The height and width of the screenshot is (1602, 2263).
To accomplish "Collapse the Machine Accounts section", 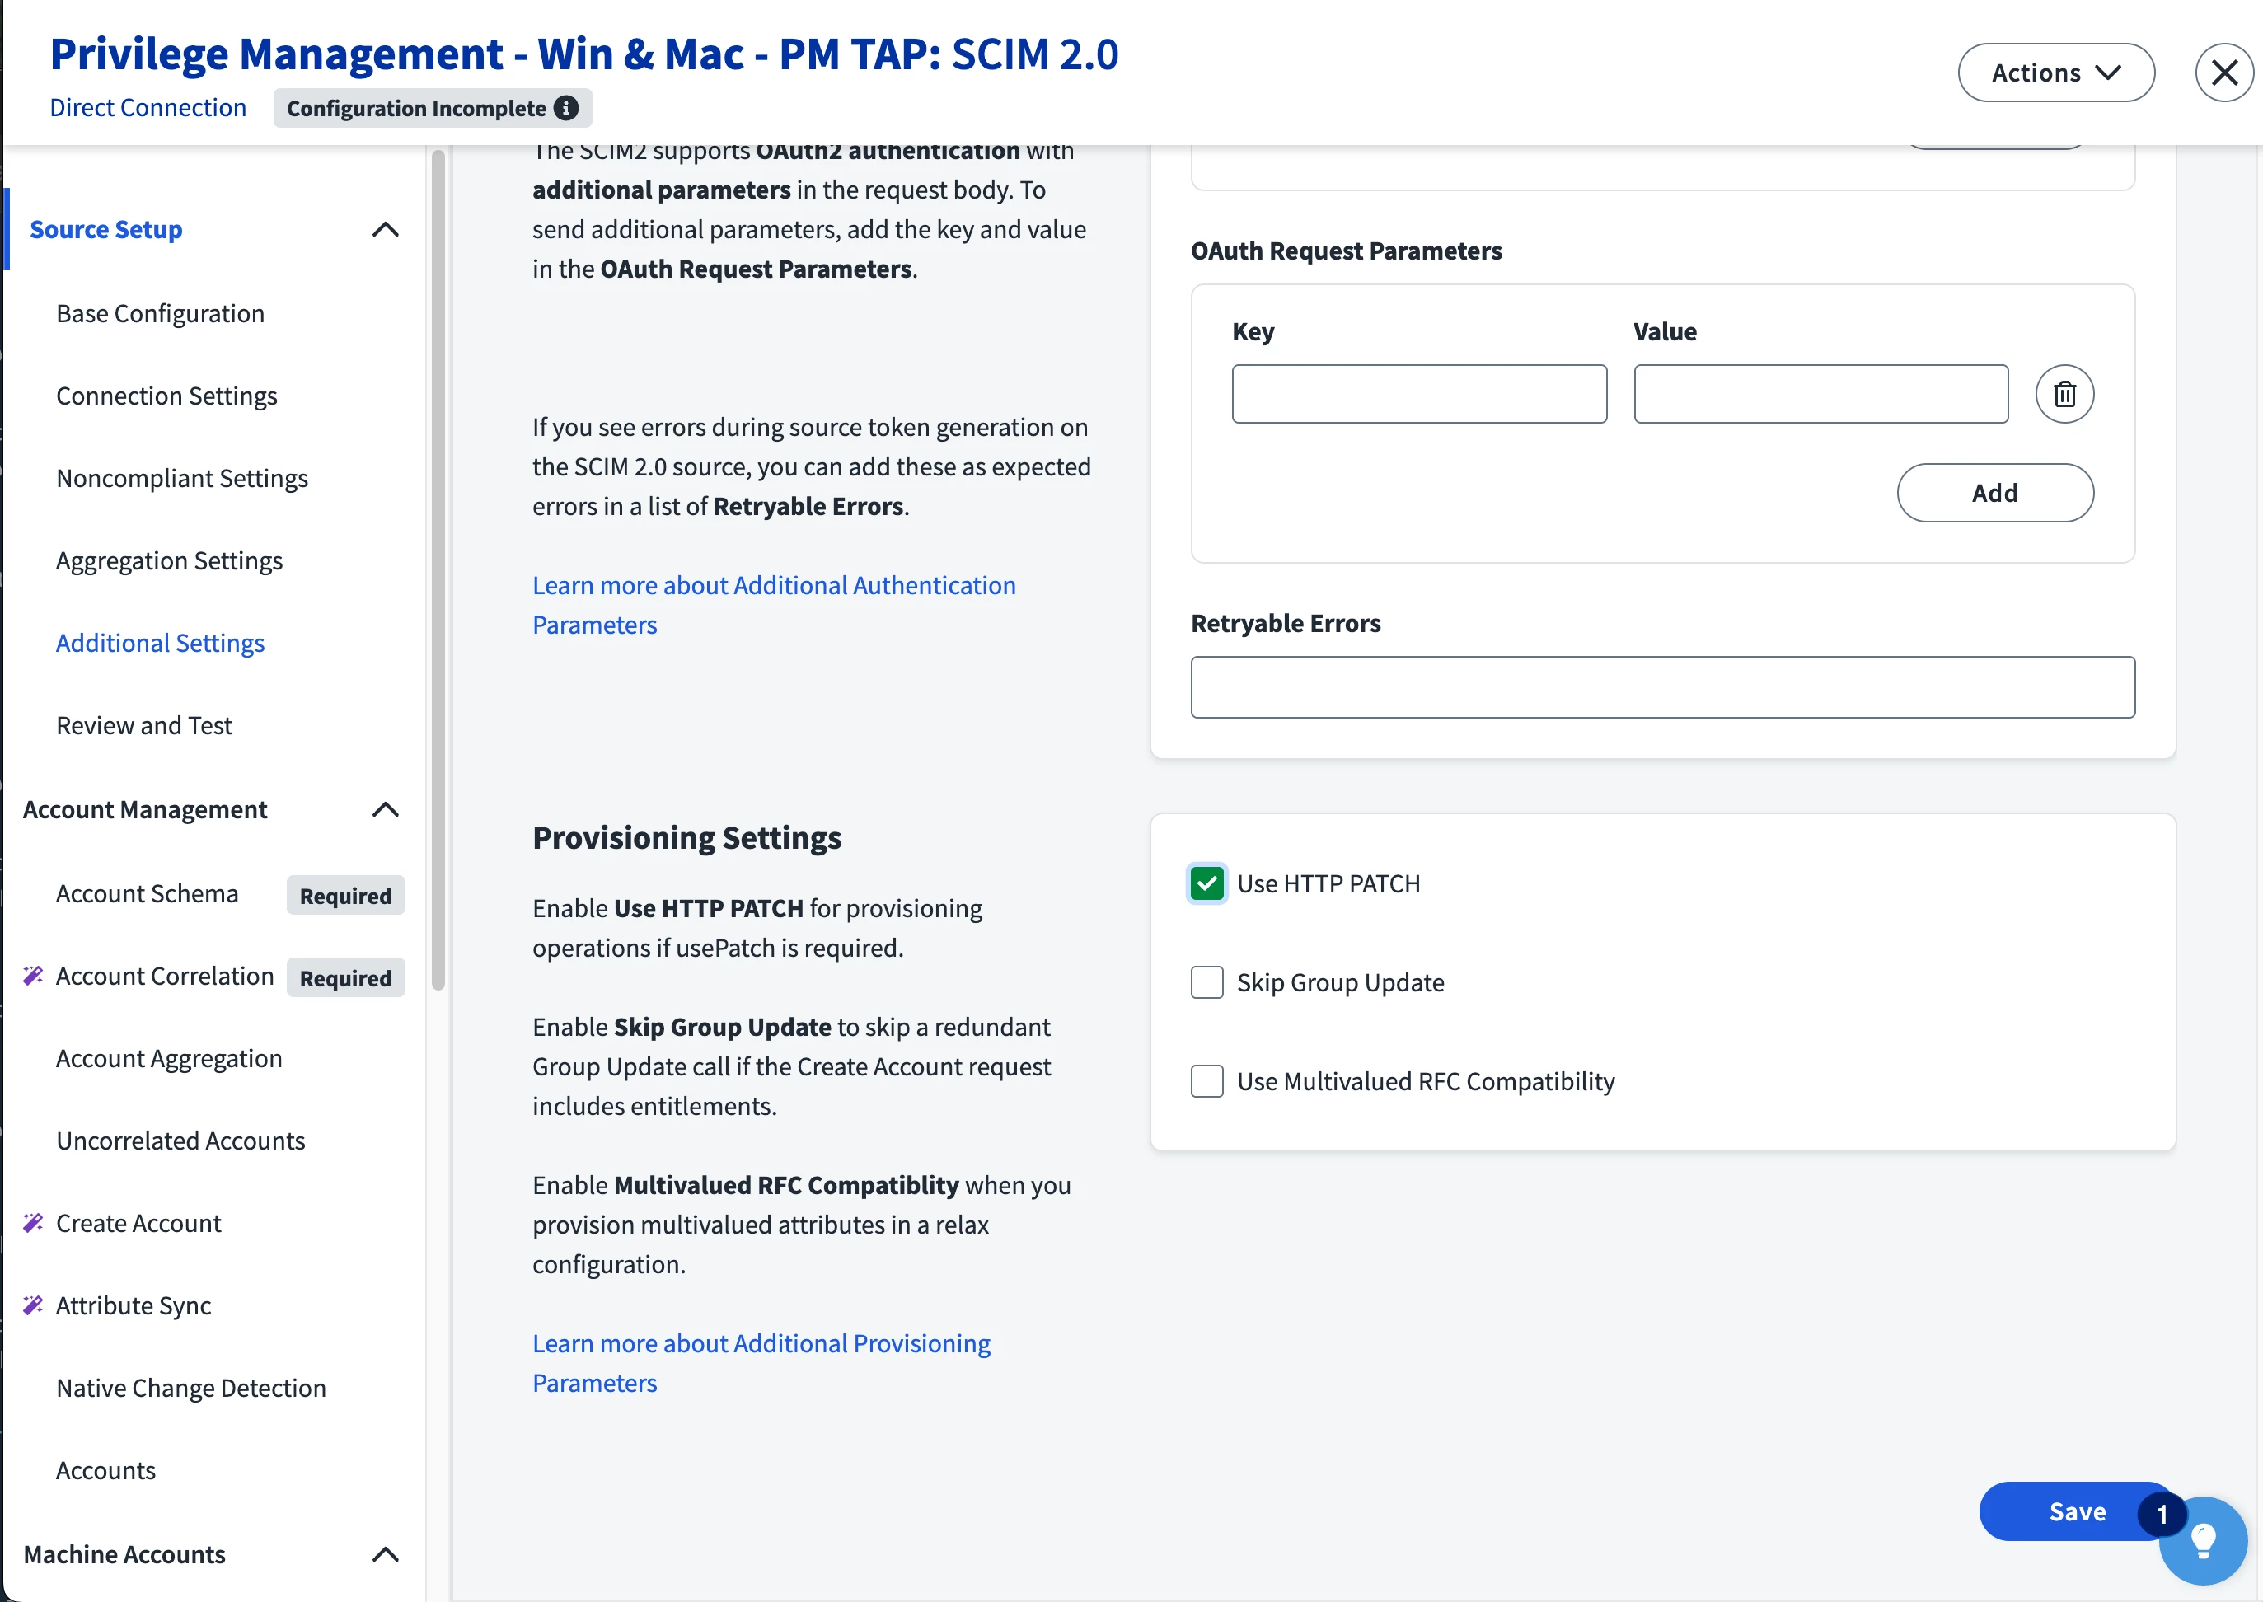I will point(385,1553).
